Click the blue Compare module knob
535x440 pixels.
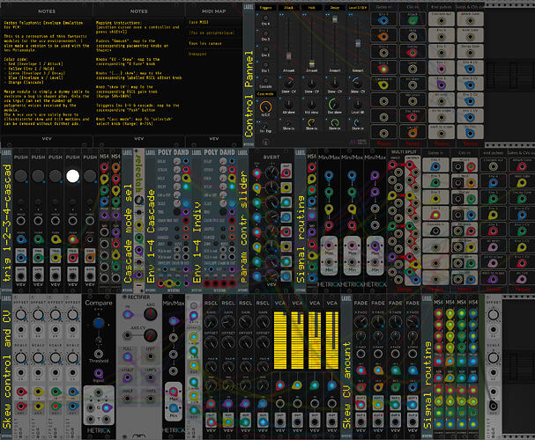(x=99, y=323)
